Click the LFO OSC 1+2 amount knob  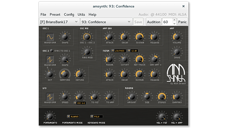[x=80, y=97]
